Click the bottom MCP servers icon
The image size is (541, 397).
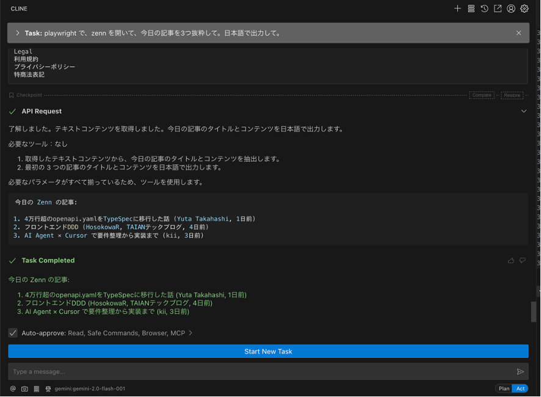[36, 388]
